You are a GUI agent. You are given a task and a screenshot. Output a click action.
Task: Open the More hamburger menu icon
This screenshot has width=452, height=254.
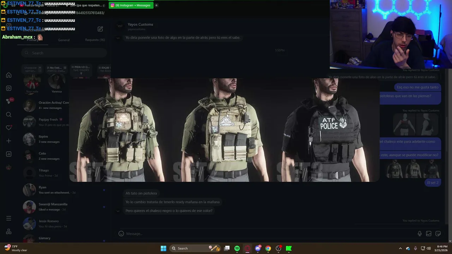9,218
